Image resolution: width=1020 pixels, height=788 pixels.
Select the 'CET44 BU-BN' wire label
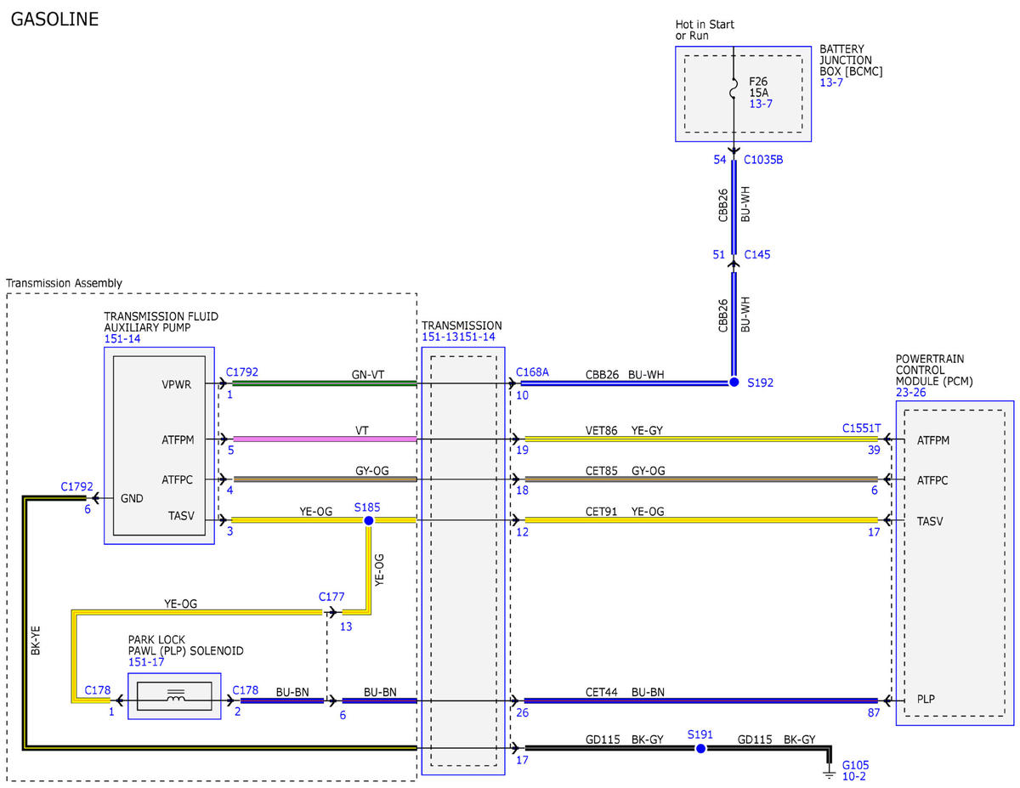(625, 692)
